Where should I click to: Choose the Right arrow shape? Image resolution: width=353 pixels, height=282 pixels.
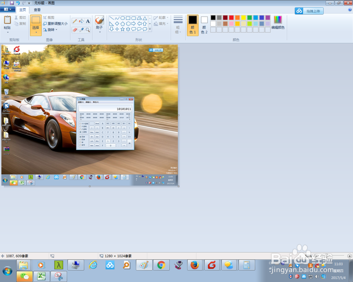coord(134,24)
